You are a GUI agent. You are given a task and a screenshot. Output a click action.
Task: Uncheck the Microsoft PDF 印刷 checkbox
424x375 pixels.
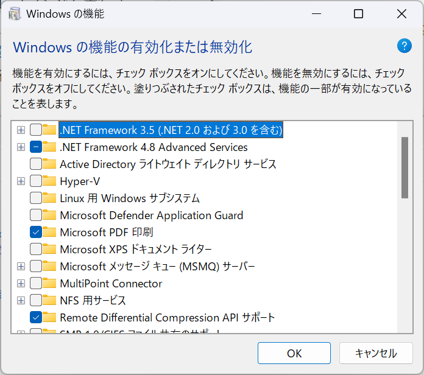tap(36, 232)
